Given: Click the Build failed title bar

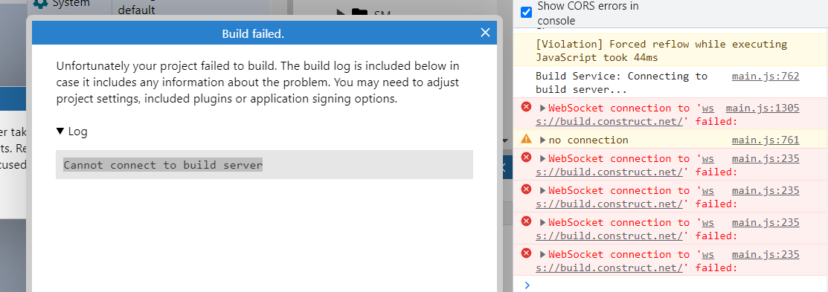Looking at the screenshot, I should [253, 33].
